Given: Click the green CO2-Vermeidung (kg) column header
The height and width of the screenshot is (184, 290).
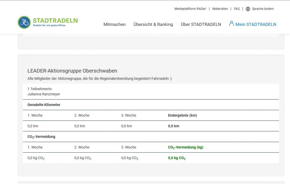Looking at the screenshot, I should click(185, 147).
